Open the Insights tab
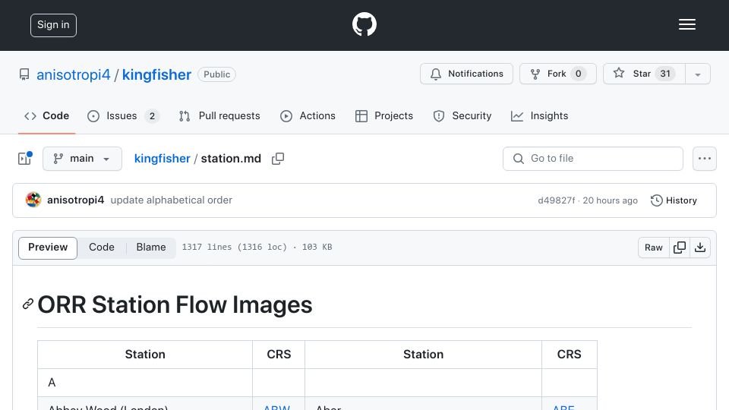729x410 pixels. (539, 115)
